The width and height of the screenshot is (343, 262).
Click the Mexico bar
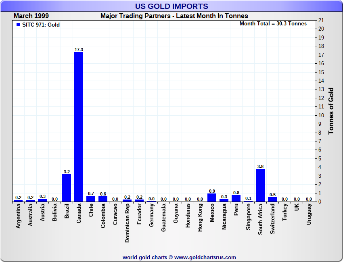pos(212,198)
